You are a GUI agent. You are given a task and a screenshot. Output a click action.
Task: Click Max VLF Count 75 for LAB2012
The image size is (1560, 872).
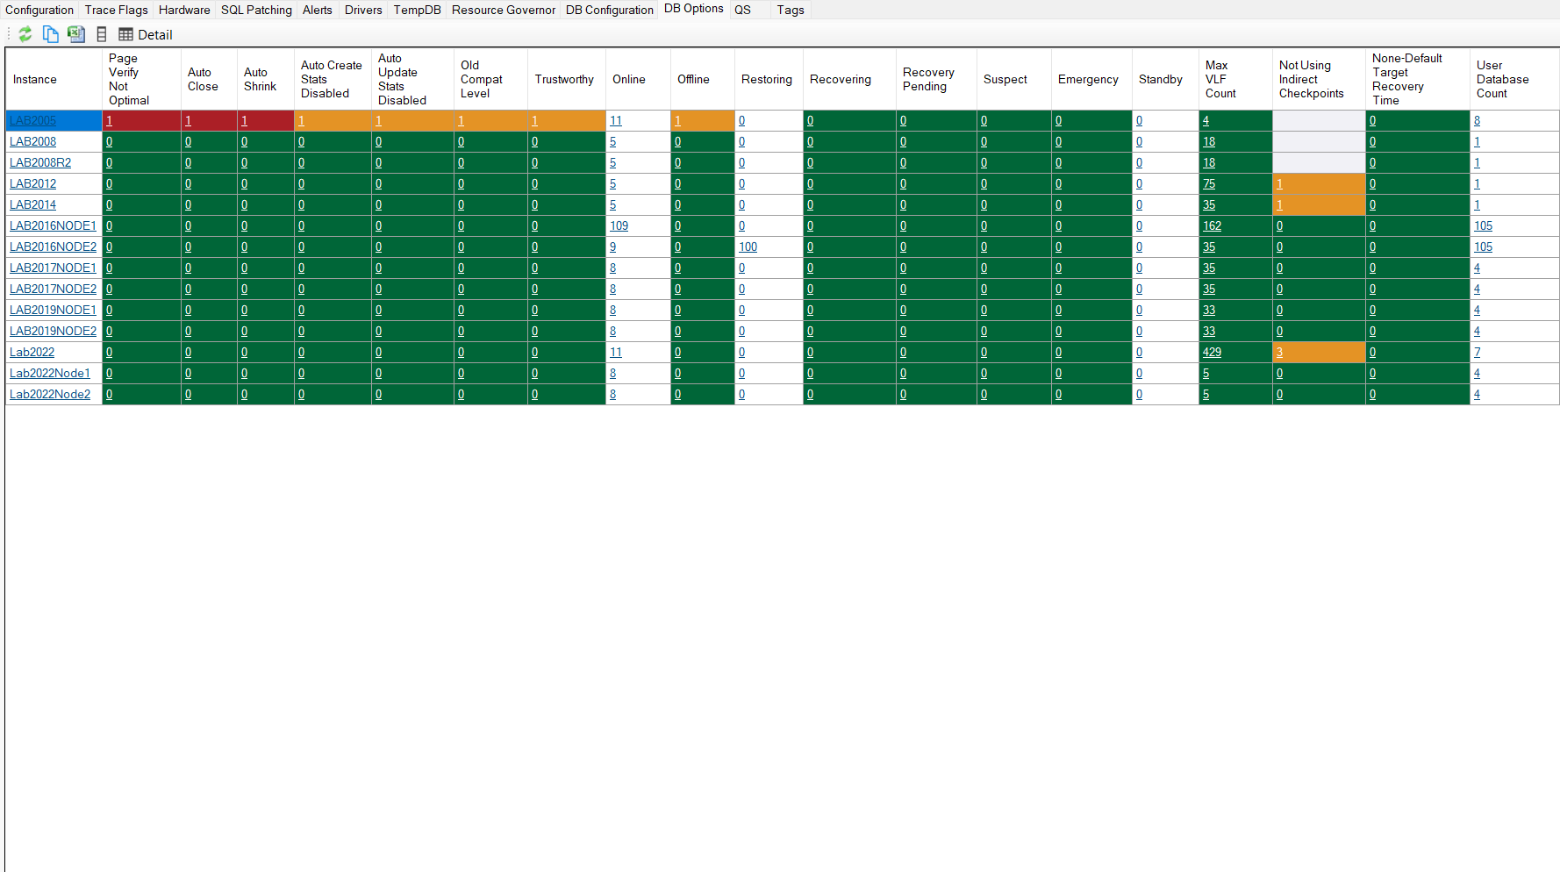pos(1209,184)
